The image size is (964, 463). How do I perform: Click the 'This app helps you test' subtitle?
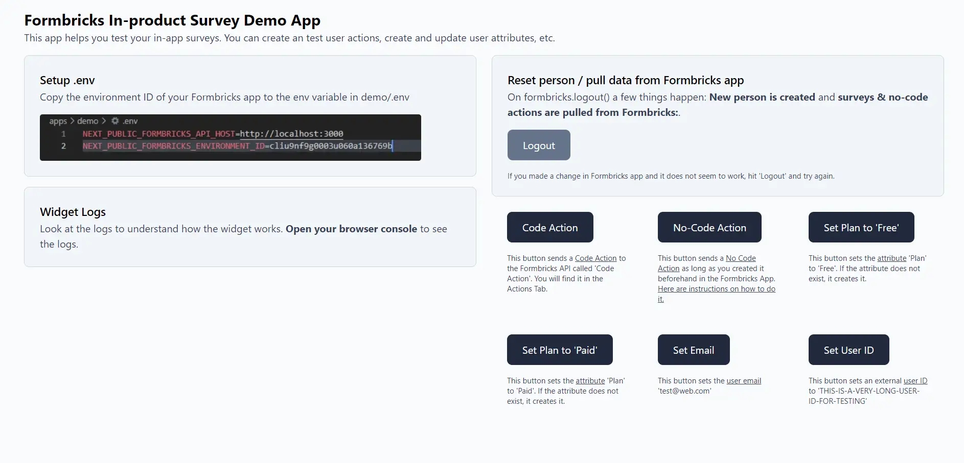(289, 38)
